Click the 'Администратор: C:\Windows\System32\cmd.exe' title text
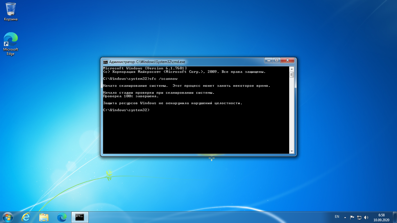 click(147, 62)
